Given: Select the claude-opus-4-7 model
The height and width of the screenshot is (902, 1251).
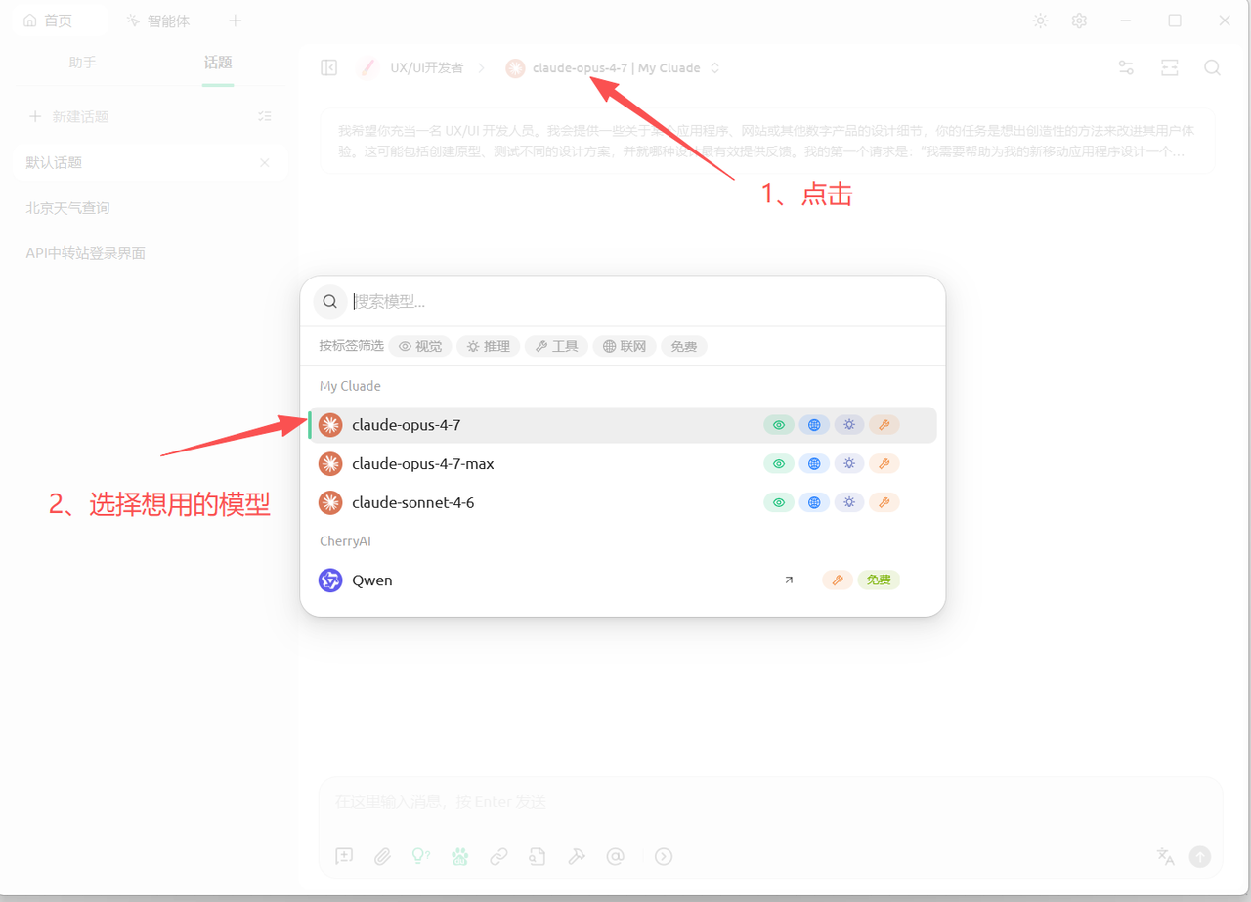Looking at the screenshot, I should [x=623, y=425].
